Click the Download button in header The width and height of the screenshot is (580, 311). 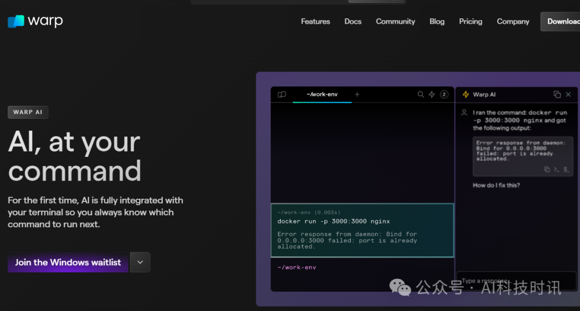562,21
